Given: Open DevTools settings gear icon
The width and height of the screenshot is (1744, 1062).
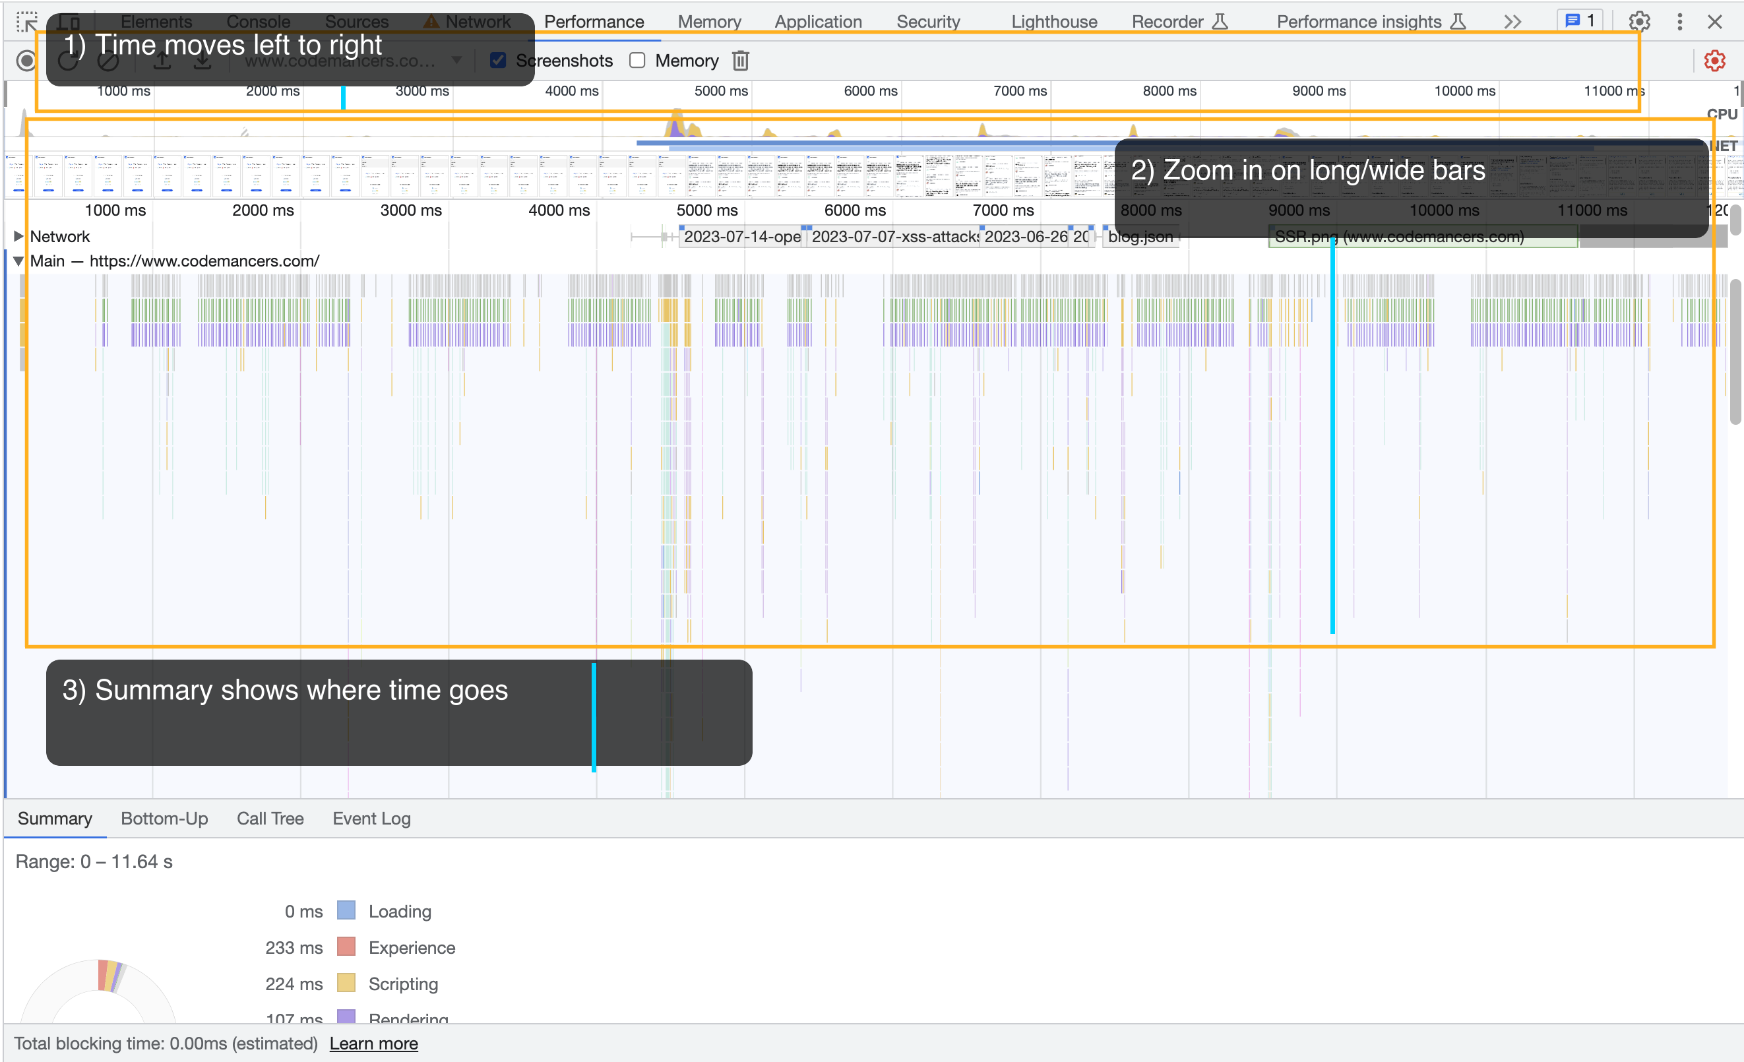Looking at the screenshot, I should pos(1639,21).
